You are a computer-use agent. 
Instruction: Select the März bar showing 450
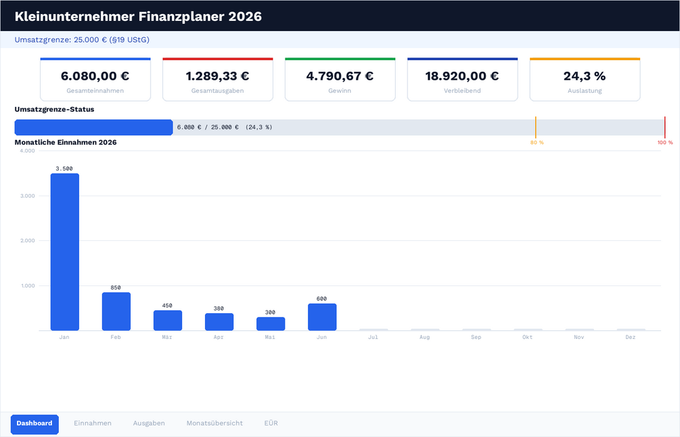pyautogui.click(x=168, y=321)
